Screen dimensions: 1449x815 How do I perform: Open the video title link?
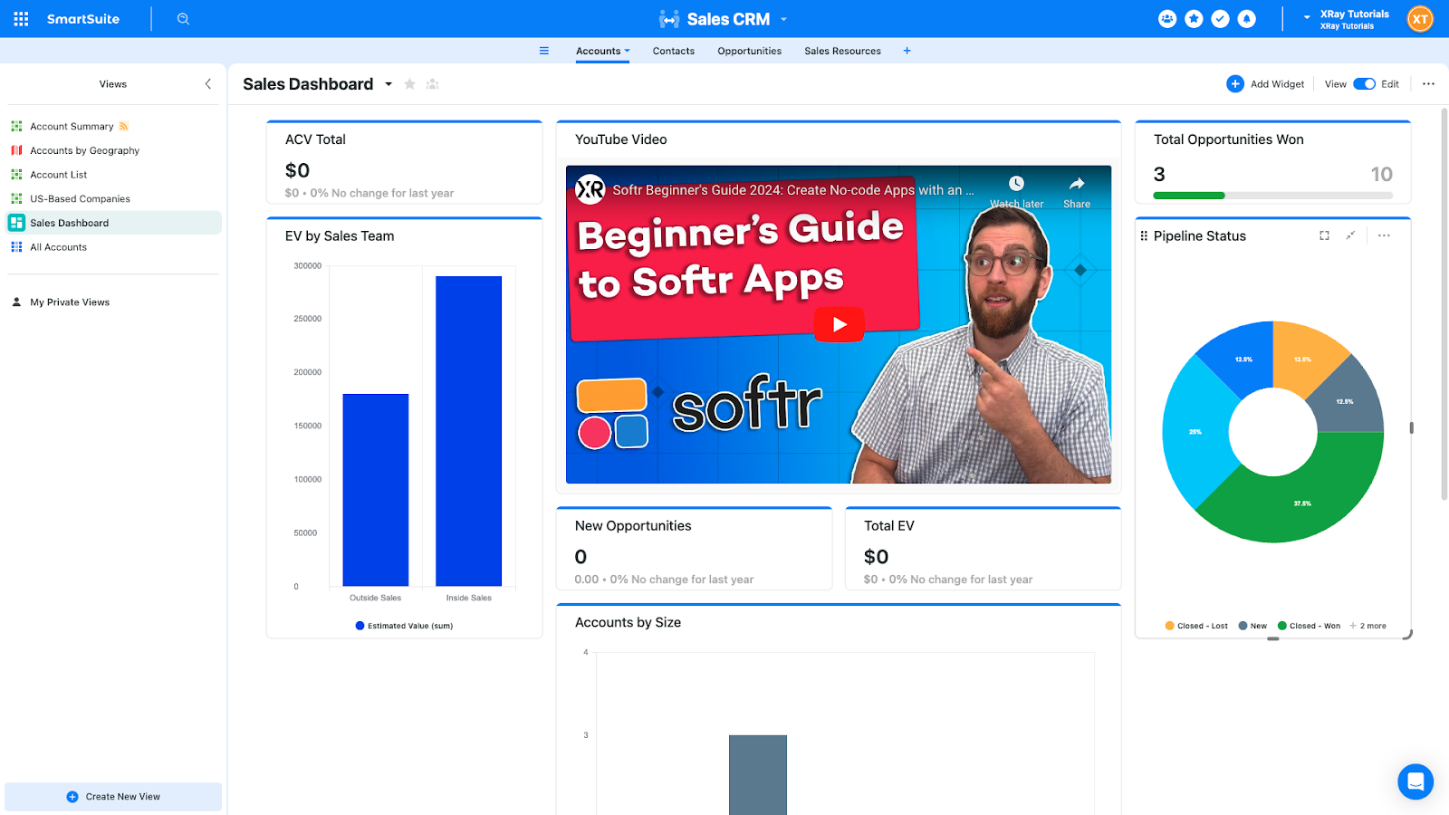click(792, 190)
